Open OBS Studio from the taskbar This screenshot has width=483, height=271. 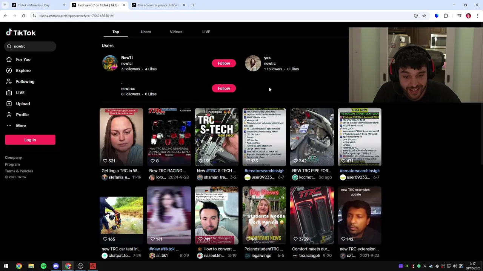pyautogui.click(x=80, y=266)
